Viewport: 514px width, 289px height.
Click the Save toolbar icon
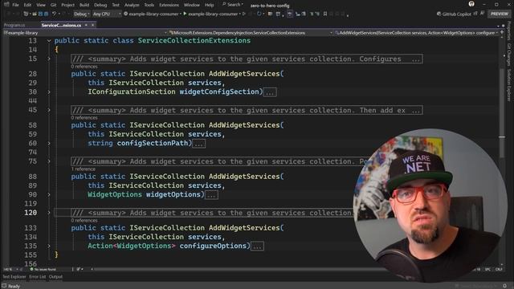click(x=41, y=14)
